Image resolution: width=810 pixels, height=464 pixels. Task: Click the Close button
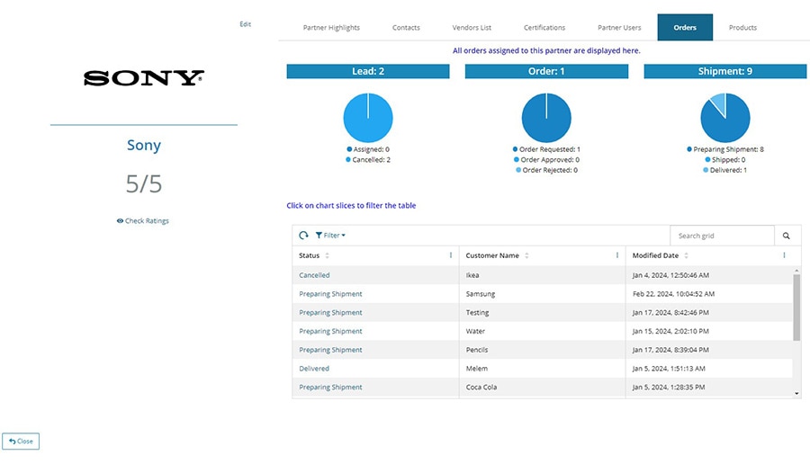[21, 442]
